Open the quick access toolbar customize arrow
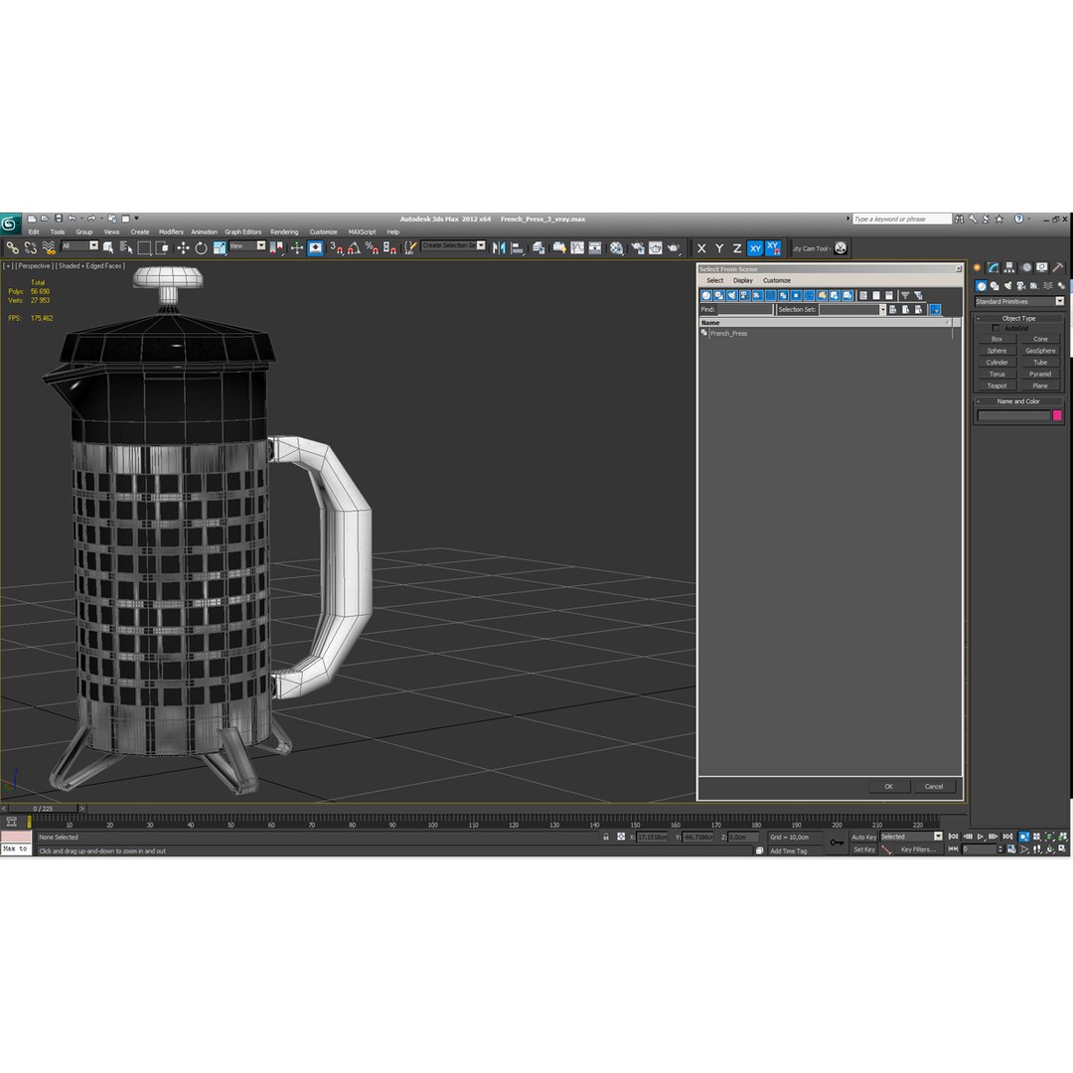1073x1073 pixels. tap(136, 219)
